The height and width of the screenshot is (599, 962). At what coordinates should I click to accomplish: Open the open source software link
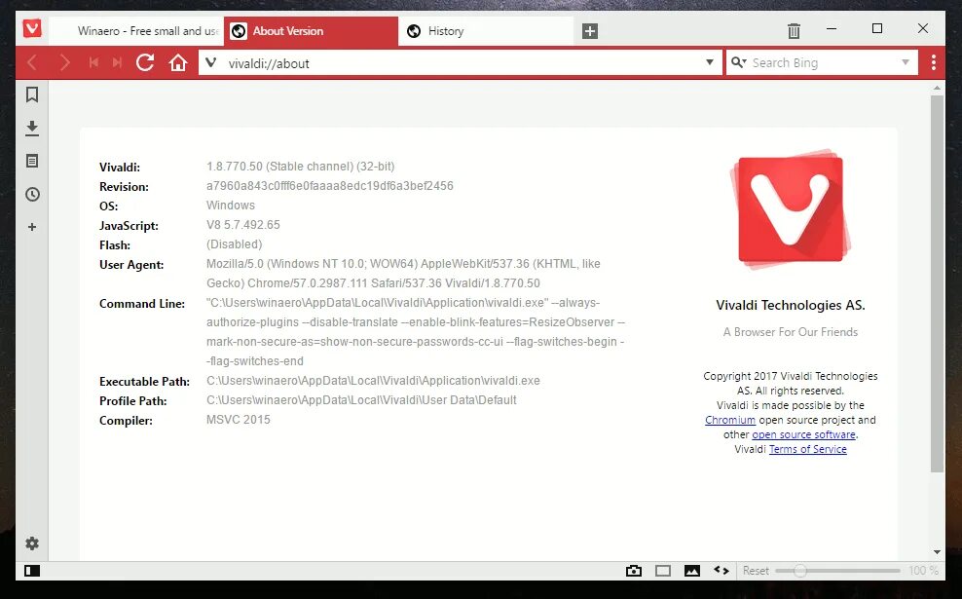tap(803, 434)
